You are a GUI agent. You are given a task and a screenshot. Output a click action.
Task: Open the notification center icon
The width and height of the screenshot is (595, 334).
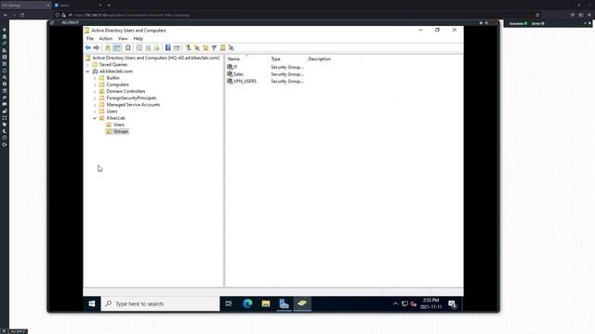pyautogui.click(x=453, y=303)
